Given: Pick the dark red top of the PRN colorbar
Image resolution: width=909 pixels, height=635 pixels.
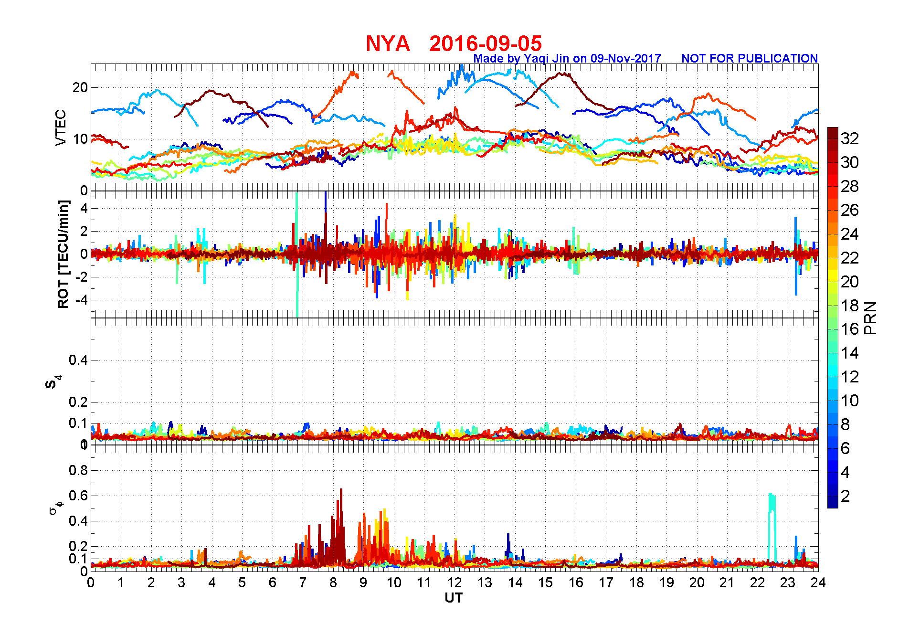Looking at the screenshot, I should coord(833,133).
